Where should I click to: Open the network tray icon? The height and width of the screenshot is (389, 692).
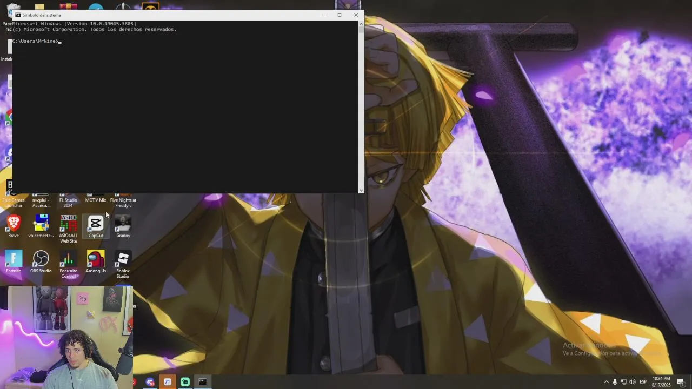click(x=623, y=381)
